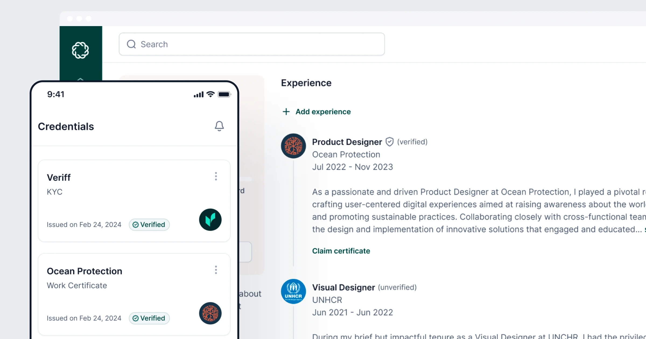Screen dimensions: 646x339
Task: Click the search magnifier icon
Action: [131, 44]
